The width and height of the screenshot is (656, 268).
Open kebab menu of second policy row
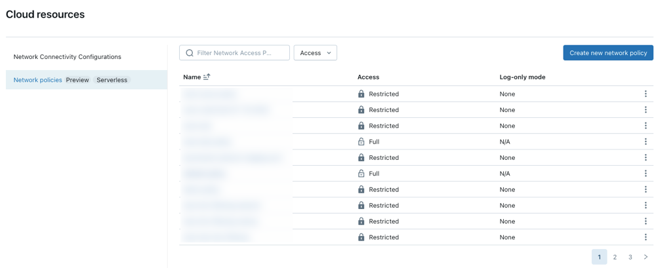pos(646,109)
